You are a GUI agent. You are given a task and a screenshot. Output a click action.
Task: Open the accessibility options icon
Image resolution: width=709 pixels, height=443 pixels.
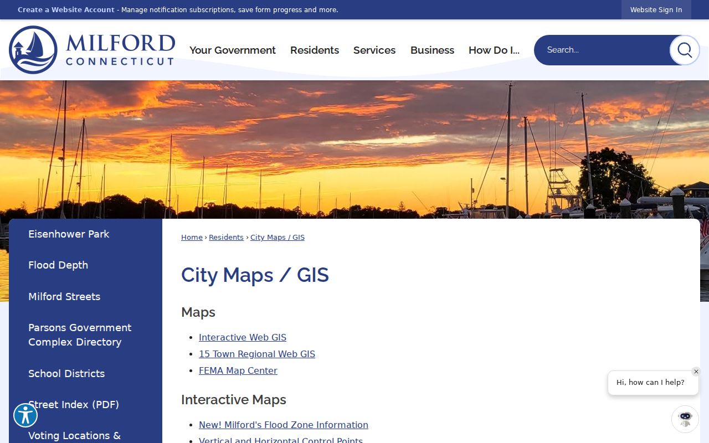point(25,415)
